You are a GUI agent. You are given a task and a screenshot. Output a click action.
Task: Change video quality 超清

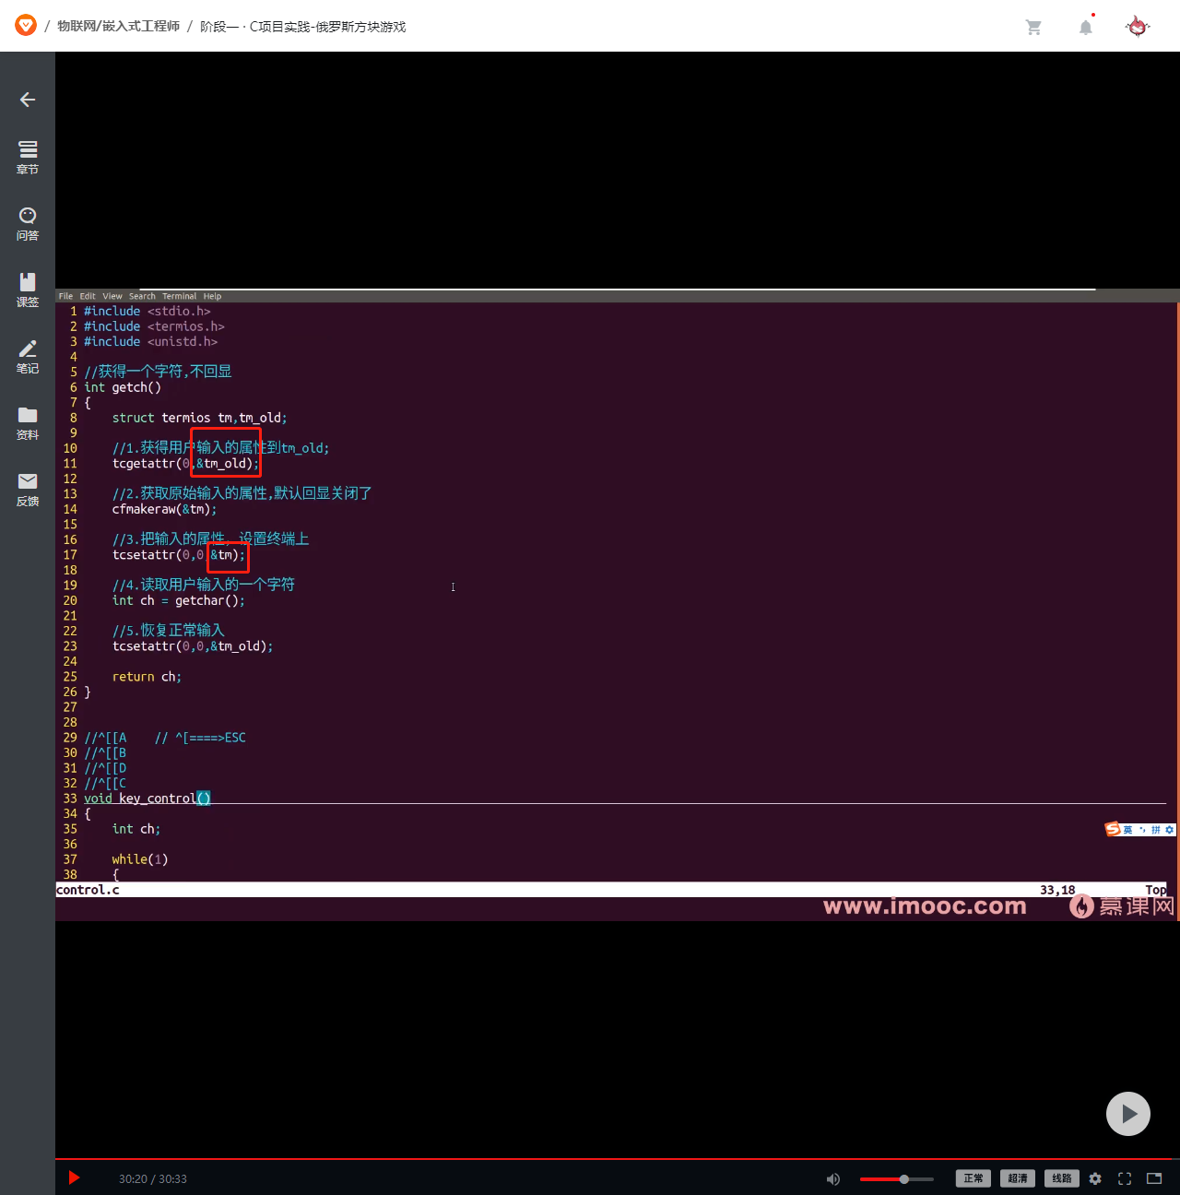coord(1018,1178)
